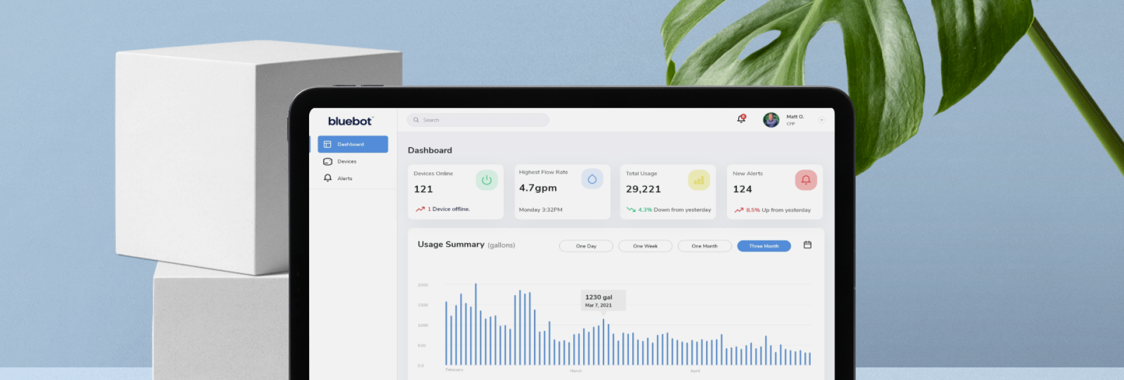Select the One Month range
Screen dimensions: 1124x380
[704, 246]
